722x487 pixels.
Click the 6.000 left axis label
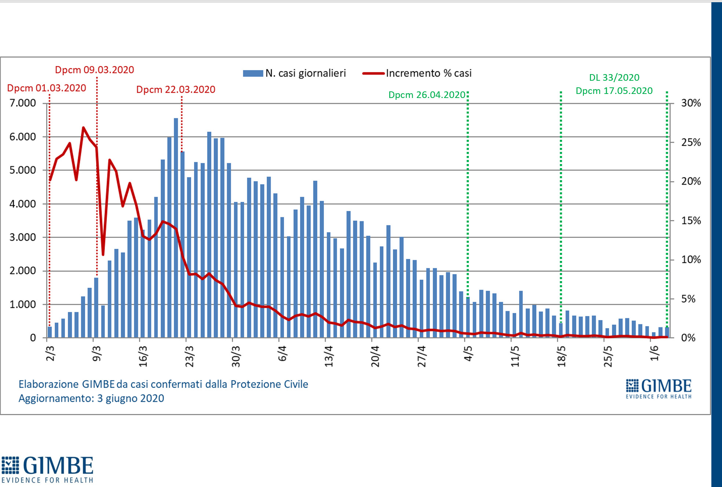pyautogui.click(x=23, y=137)
